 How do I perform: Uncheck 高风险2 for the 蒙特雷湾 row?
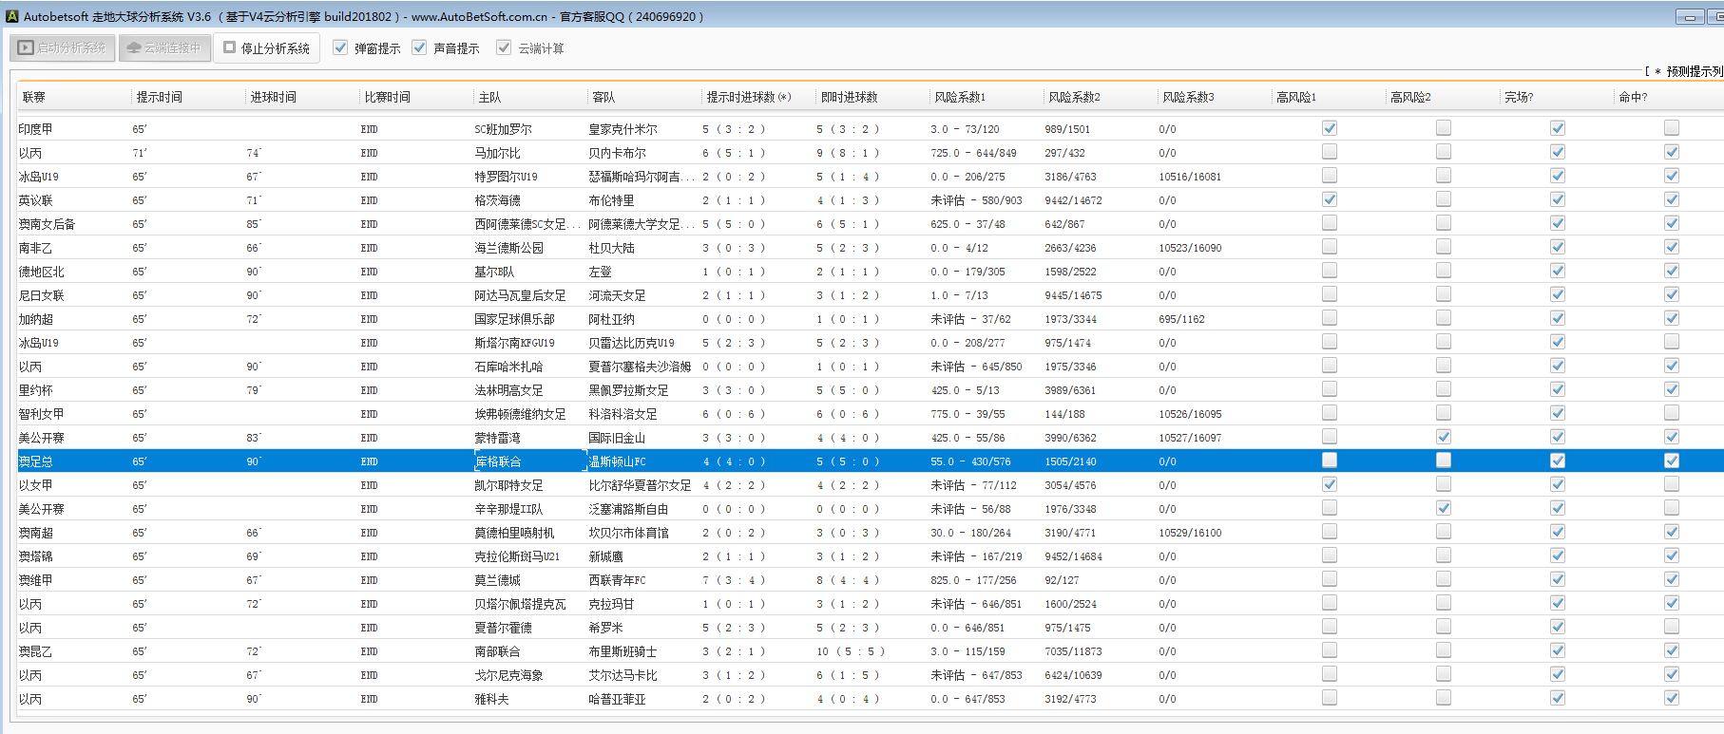point(1444,437)
